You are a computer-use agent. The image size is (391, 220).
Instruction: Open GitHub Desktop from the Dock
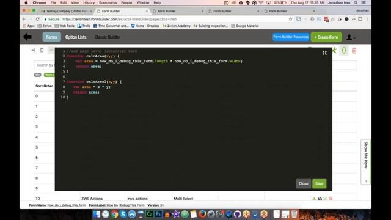coord(238,214)
